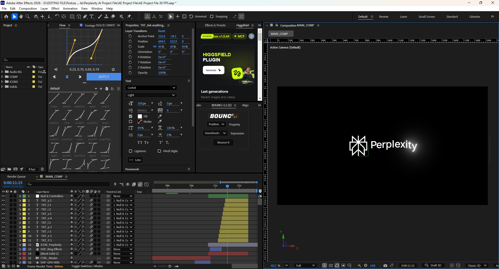The image size is (499, 269).
Task: Enable the Hindi Digits checkbox
Action: click(x=159, y=151)
